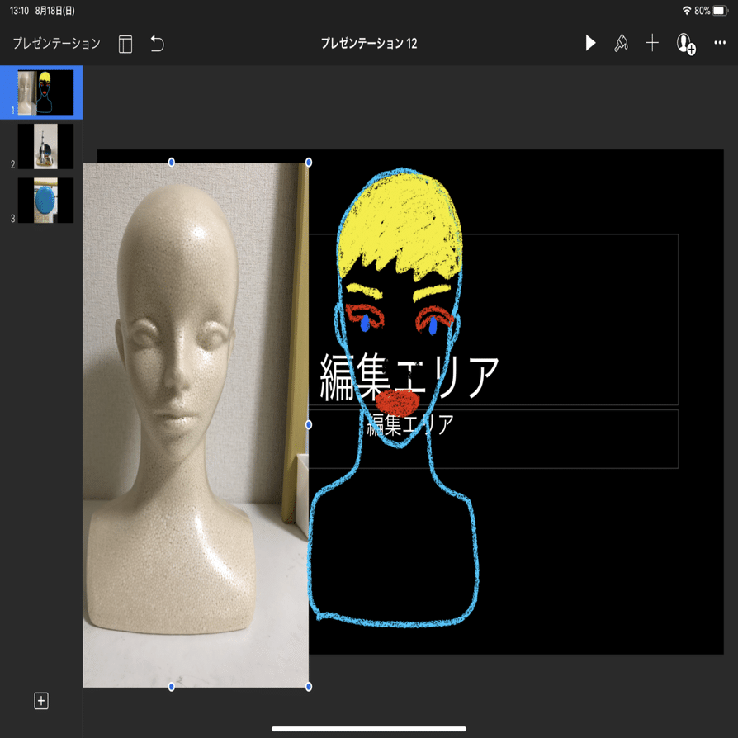The width and height of the screenshot is (738, 738).
Task: Start the slideshow with the Play icon
Action: [x=590, y=44]
